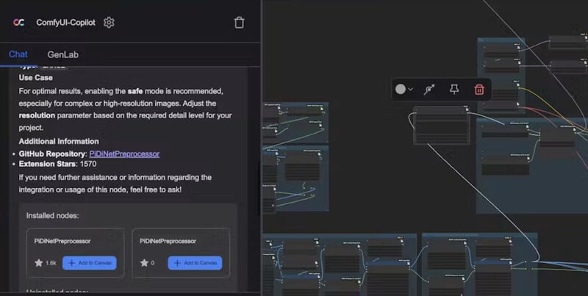Open ComfyUI-Copilot settings gear
The image size is (588, 296).
[109, 23]
